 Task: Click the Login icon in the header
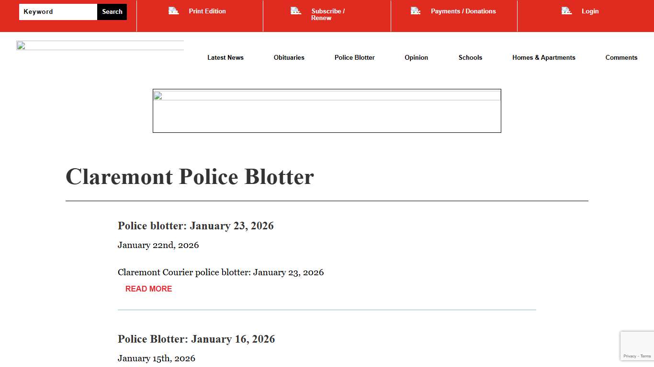[x=566, y=11]
